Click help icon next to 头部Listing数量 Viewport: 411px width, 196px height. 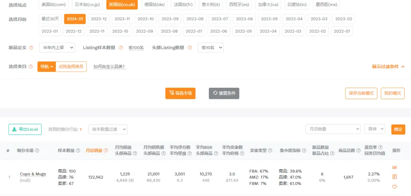(190, 47)
